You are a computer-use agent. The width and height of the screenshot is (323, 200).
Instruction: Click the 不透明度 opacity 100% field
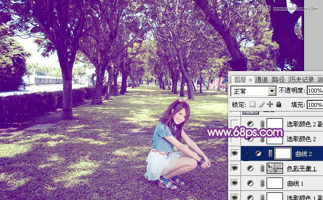coord(315,91)
